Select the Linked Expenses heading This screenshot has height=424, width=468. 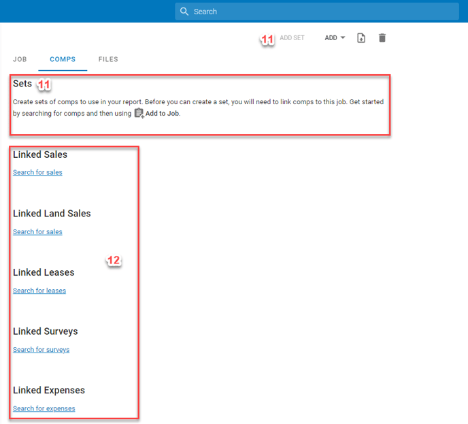pos(49,391)
